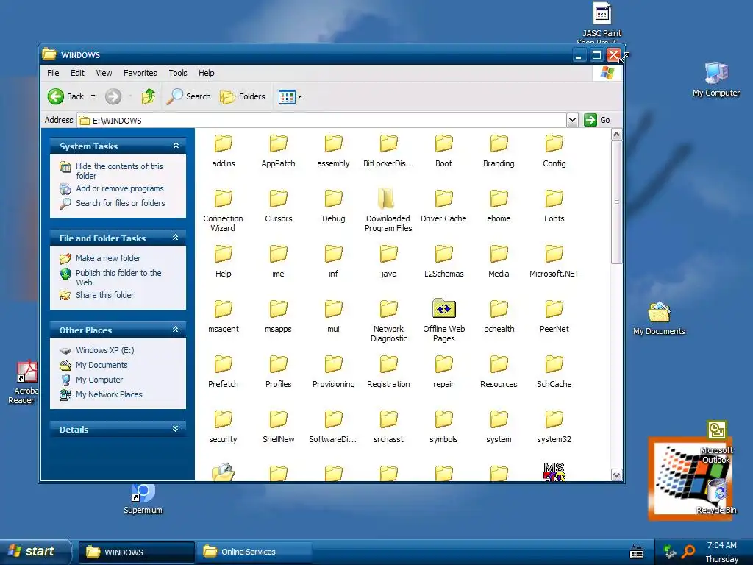Collapse the File and Folder Tasks panel
This screenshot has height=565, width=753.
(x=176, y=238)
